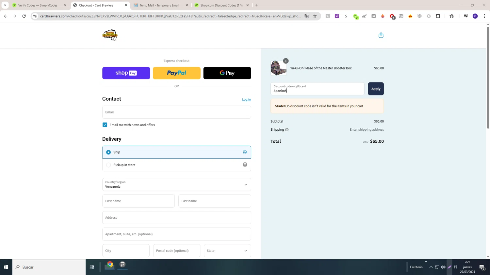Show hidden system tray icons
Viewport: 490px width, 275px height.
pos(431,267)
